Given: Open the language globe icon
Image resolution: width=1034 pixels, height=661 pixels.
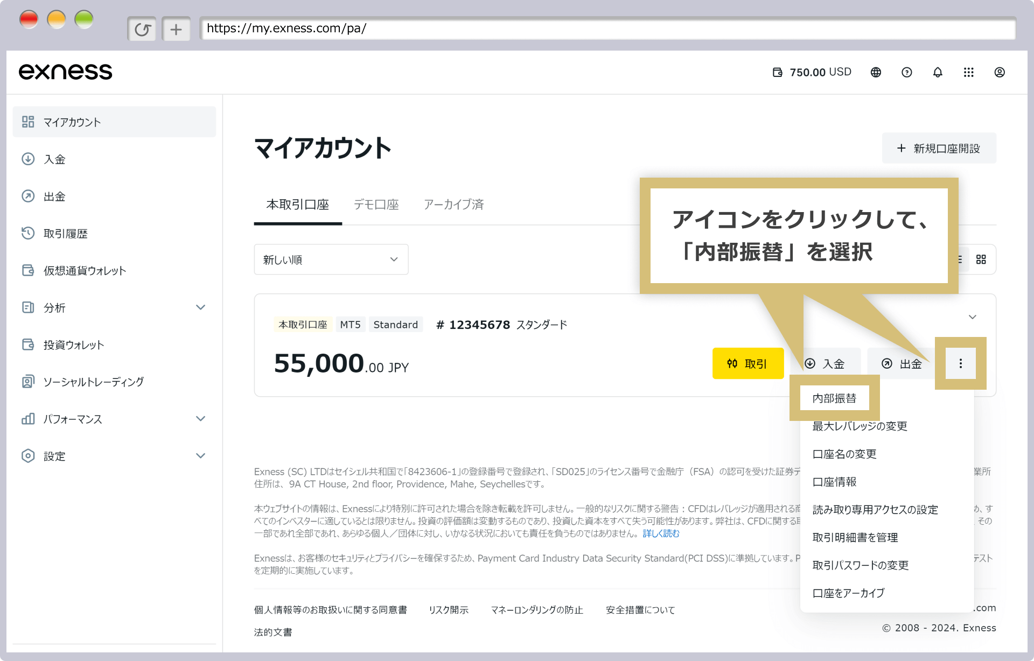Looking at the screenshot, I should click(876, 72).
